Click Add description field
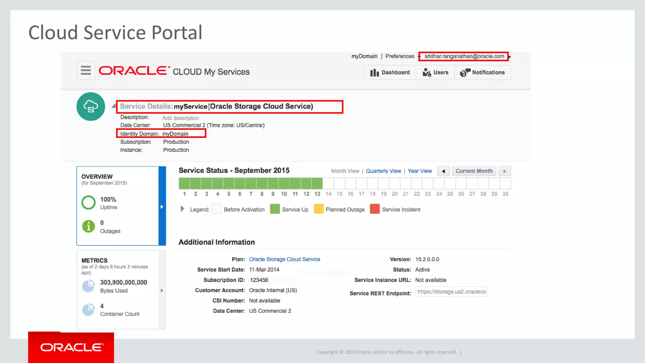 pos(180,118)
